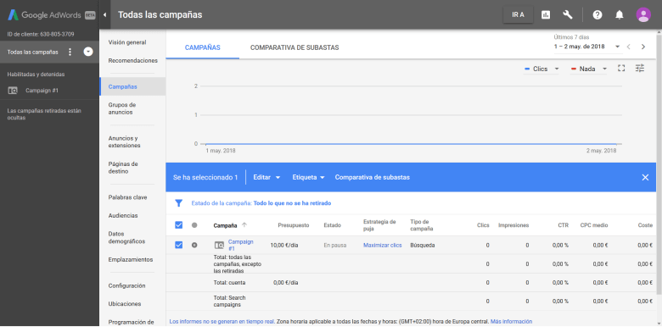The image size is (662, 332).
Task: Open Anuncios y extensiones
Action: coord(124,141)
